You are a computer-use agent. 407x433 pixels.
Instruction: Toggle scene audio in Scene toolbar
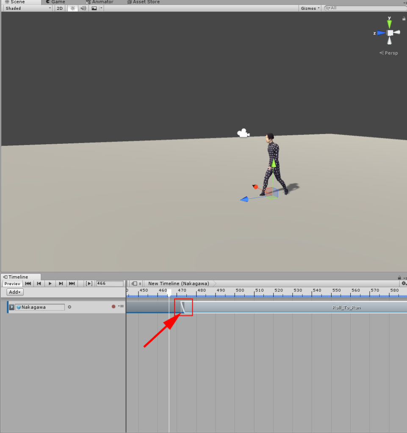point(83,8)
